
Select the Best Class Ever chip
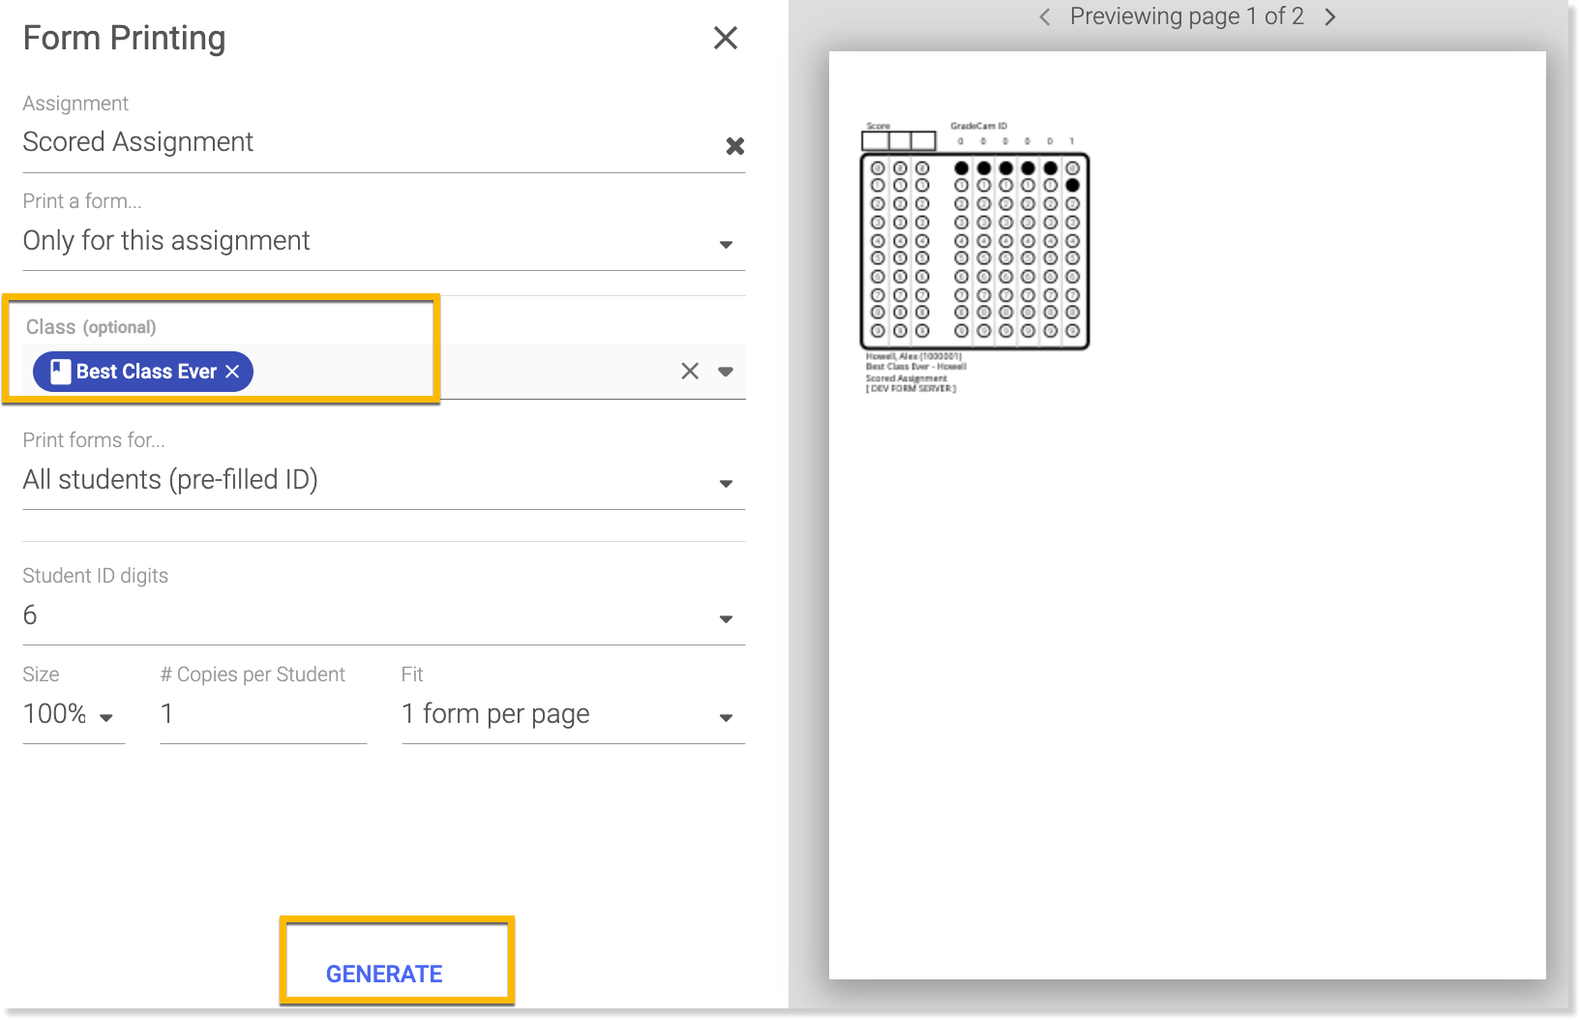point(146,372)
